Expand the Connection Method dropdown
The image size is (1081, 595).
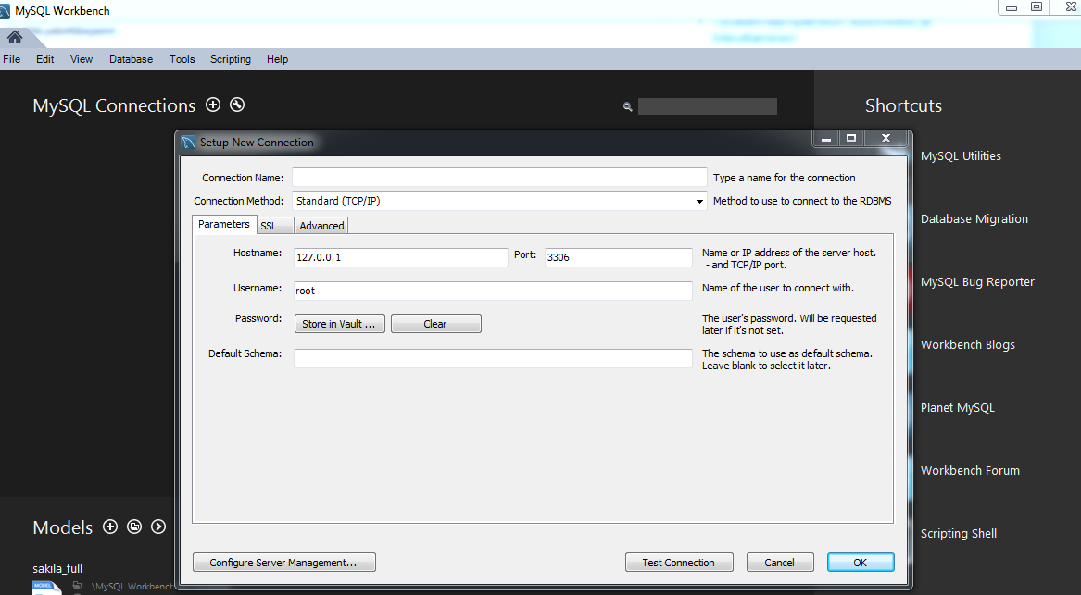point(699,201)
